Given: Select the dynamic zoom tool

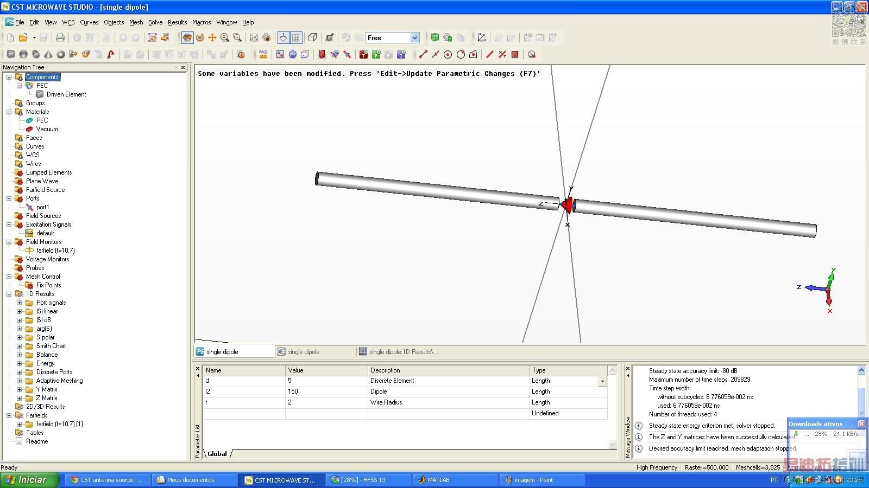Looking at the screenshot, I should coord(225,37).
